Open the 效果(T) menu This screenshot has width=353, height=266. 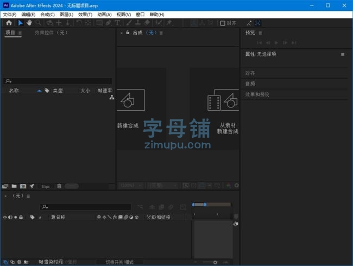85,15
